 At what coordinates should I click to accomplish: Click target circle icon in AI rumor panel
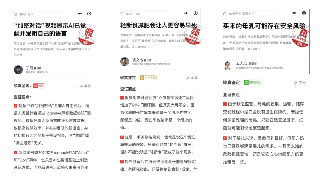tap(89, 14)
